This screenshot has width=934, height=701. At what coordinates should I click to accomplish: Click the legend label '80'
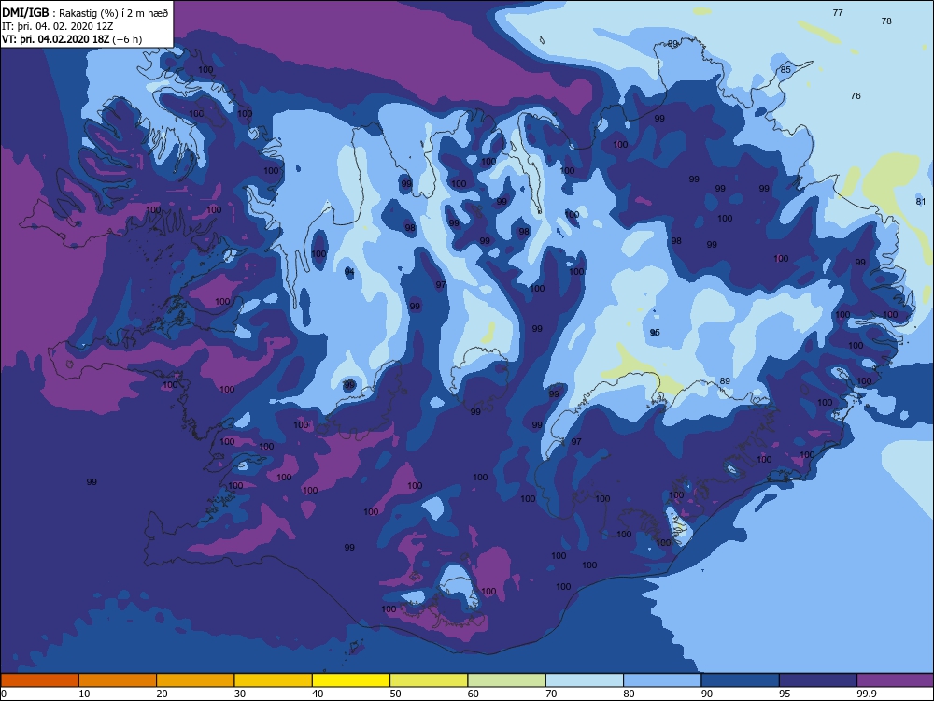(629, 694)
